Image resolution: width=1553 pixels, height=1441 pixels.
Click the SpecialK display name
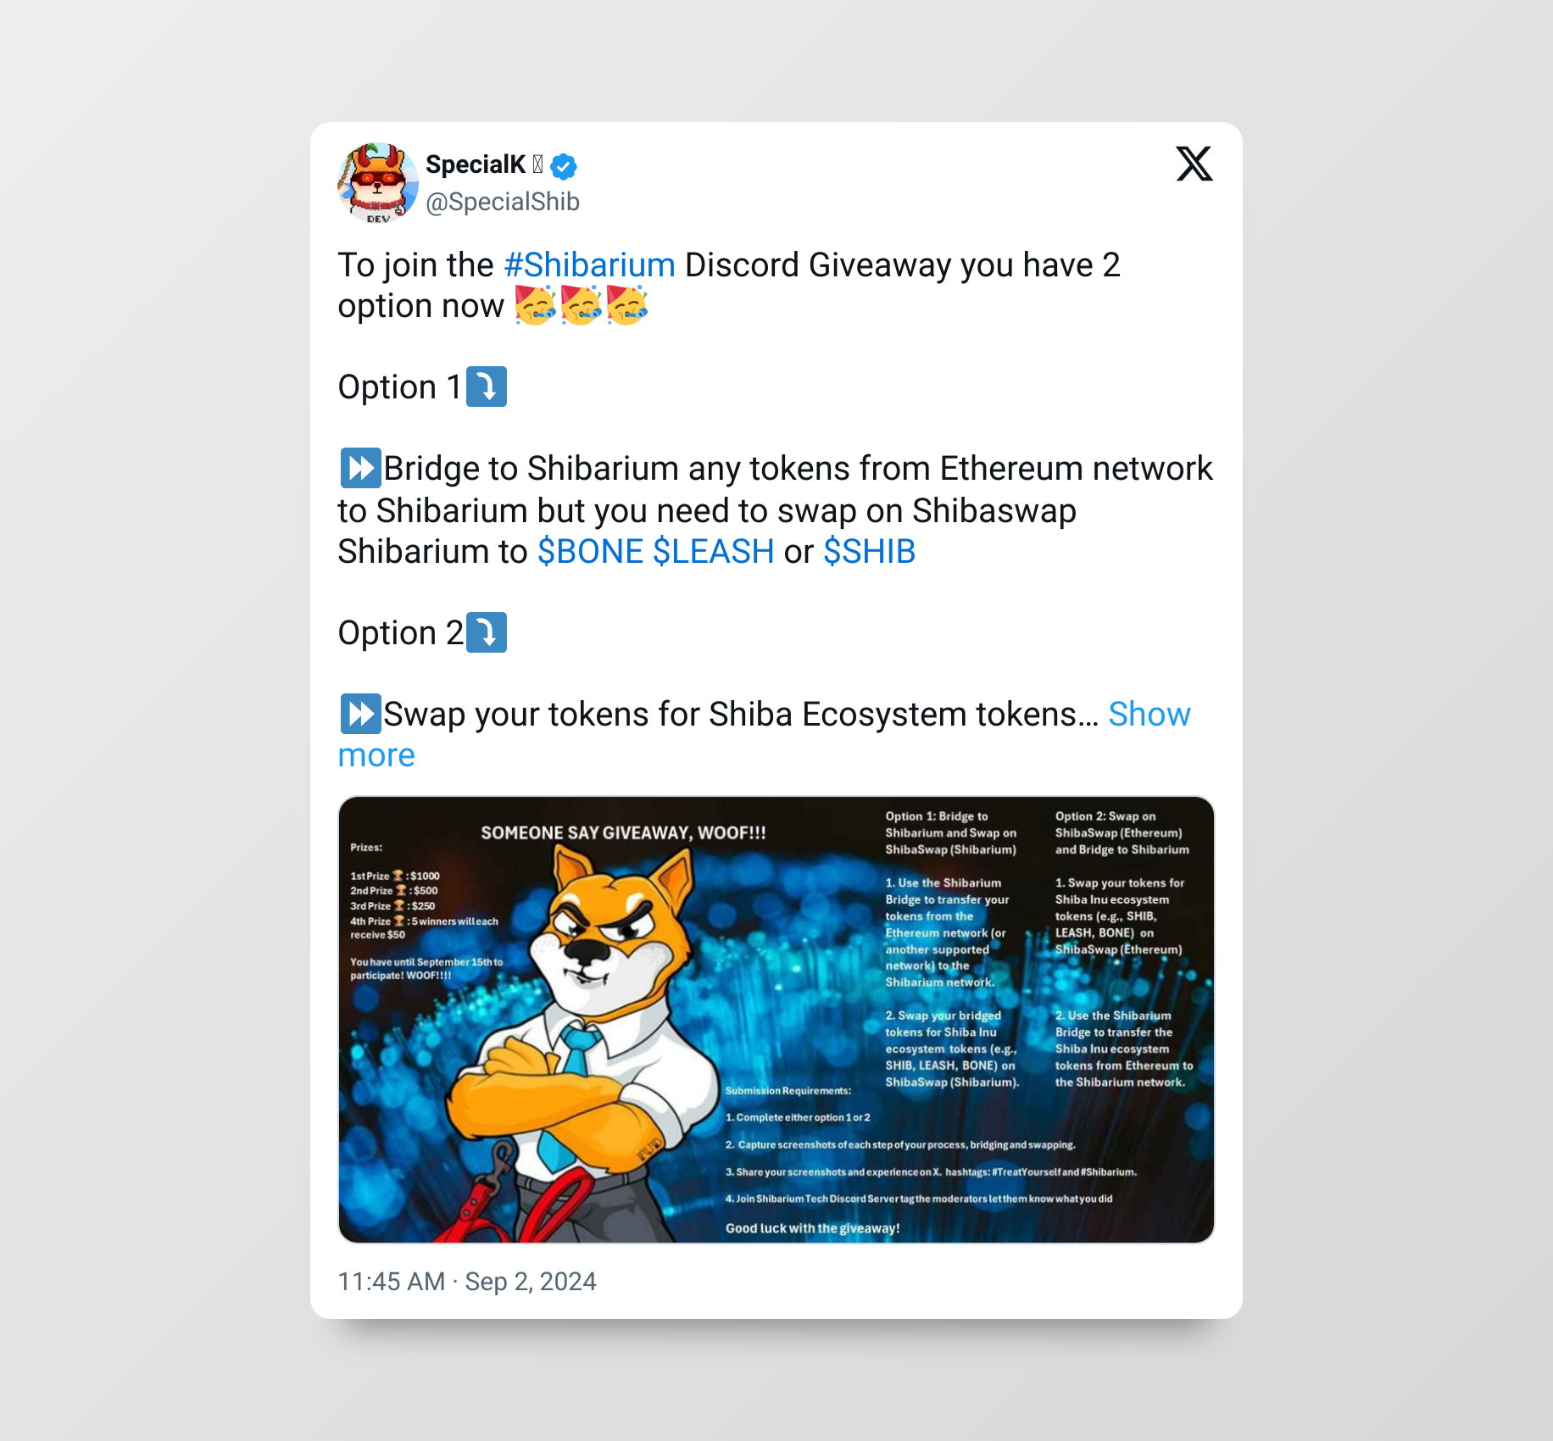pyautogui.click(x=476, y=164)
